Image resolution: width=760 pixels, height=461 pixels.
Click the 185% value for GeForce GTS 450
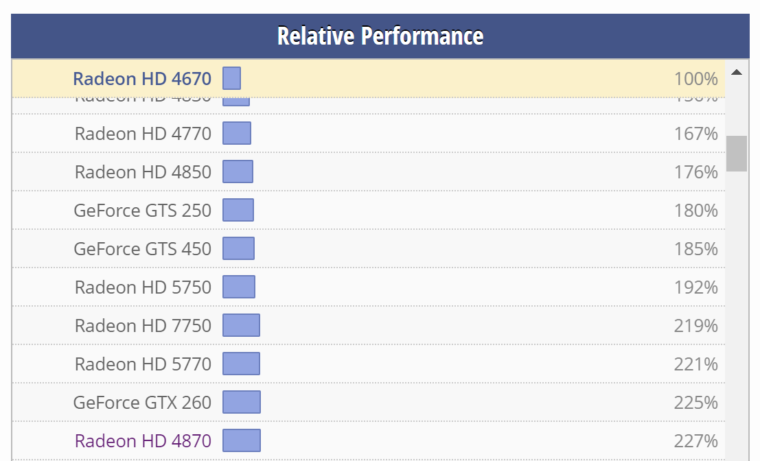(x=695, y=248)
